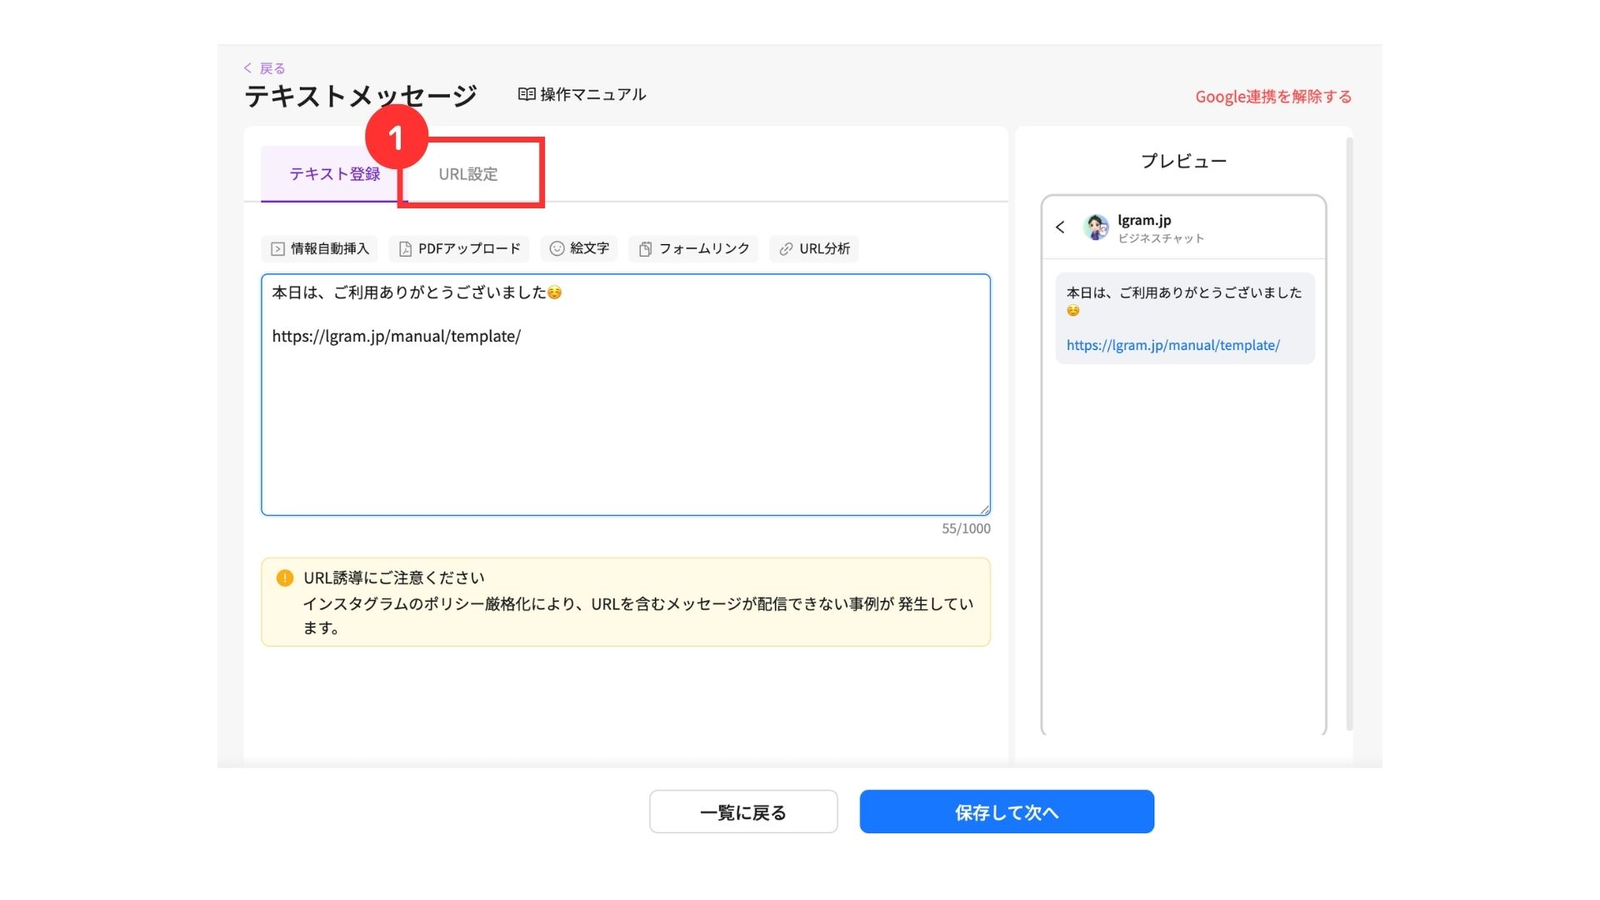Click the preview panel vertical scrollbar
The image size is (1600, 900).
1348,433
